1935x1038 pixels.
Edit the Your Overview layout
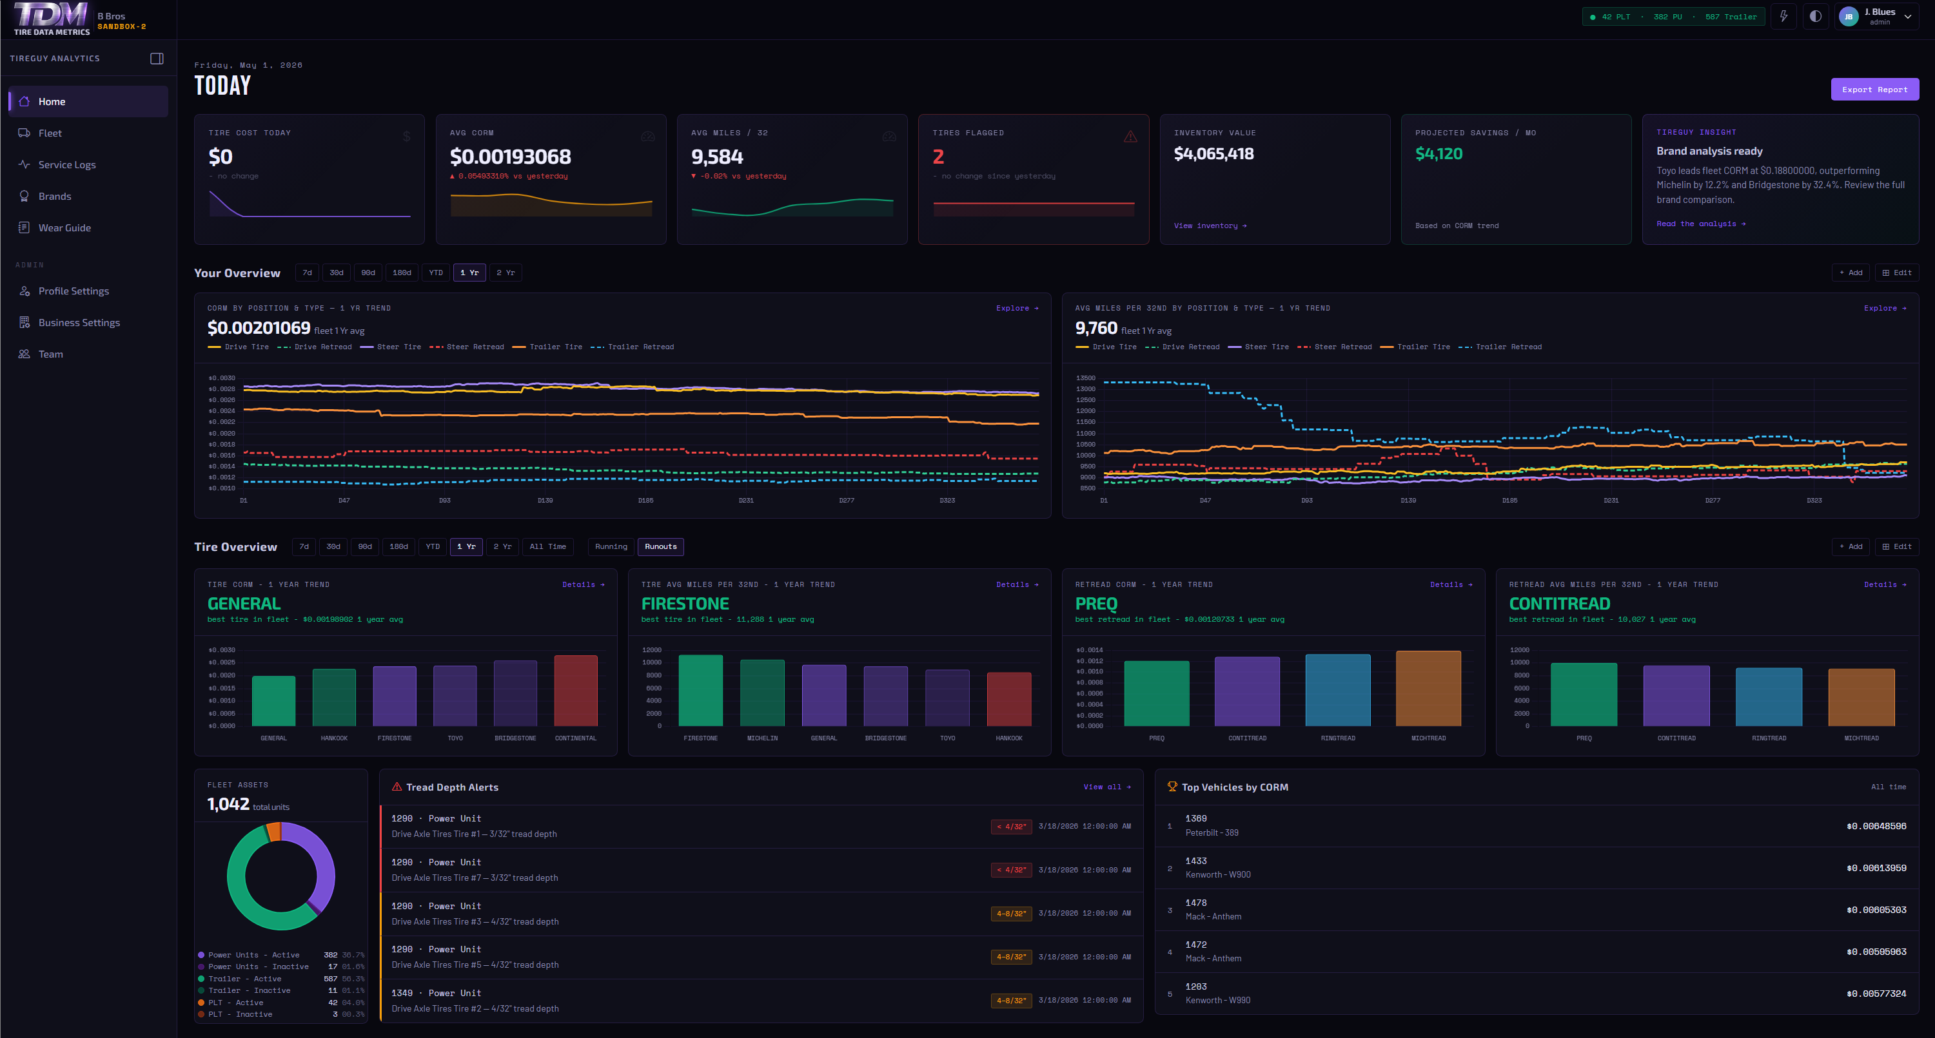click(1897, 273)
